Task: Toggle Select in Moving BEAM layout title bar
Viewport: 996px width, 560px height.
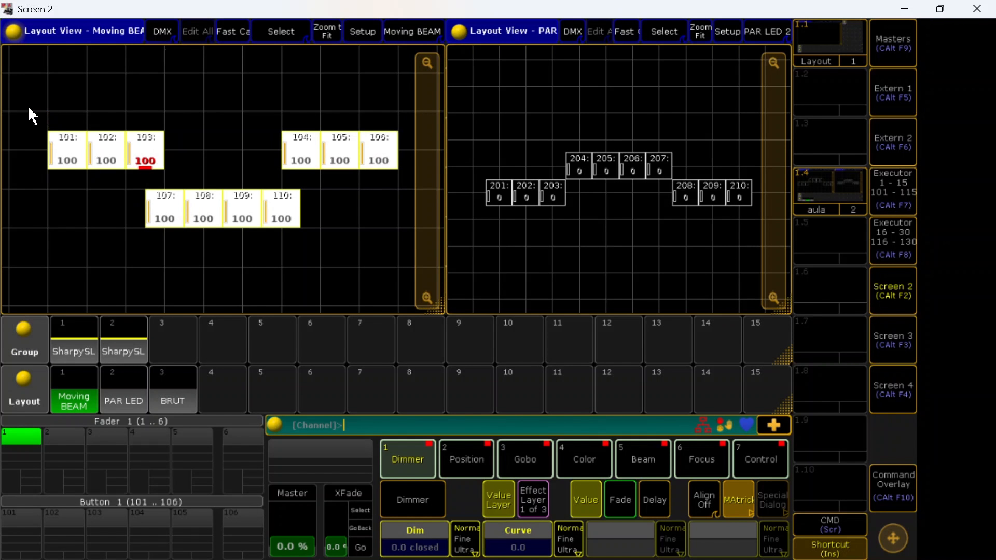Action: coord(281,32)
